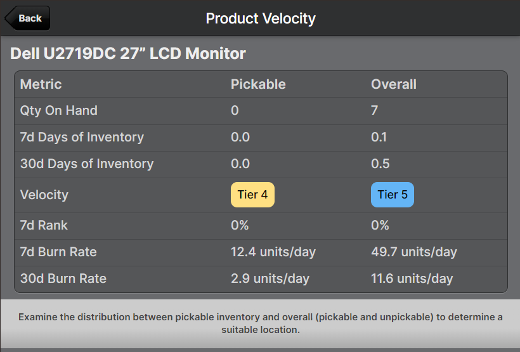Select the Metric column header
Image resolution: width=520 pixels, height=352 pixels.
[41, 84]
